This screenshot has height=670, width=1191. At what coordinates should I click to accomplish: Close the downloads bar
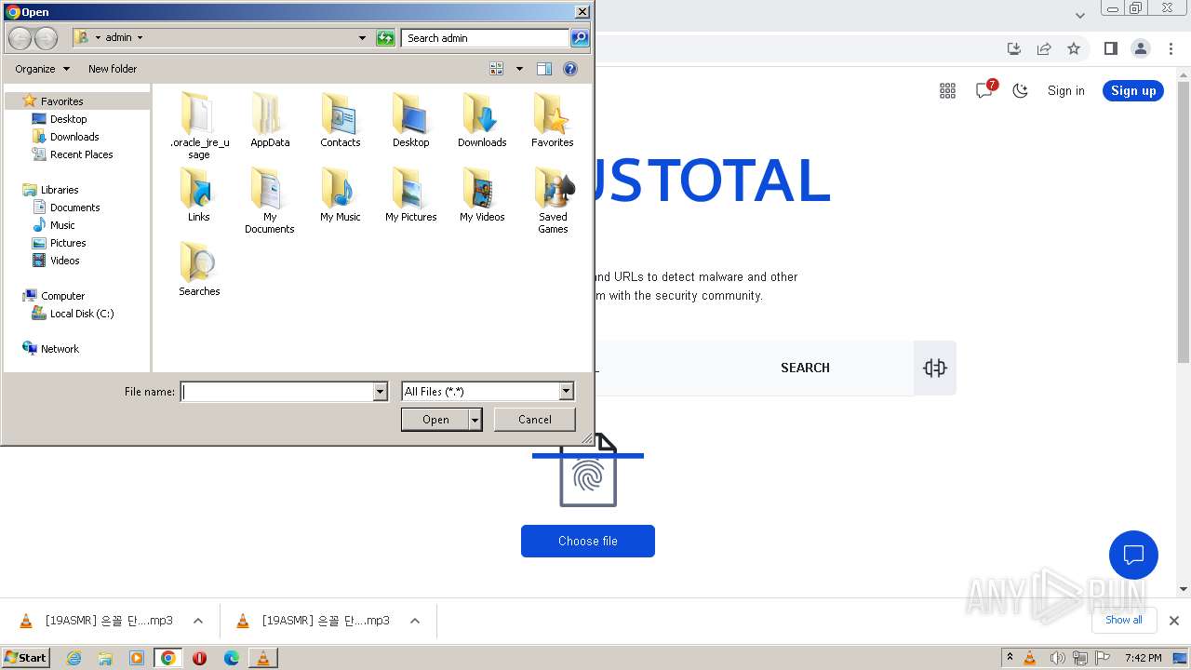coord(1174,621)
